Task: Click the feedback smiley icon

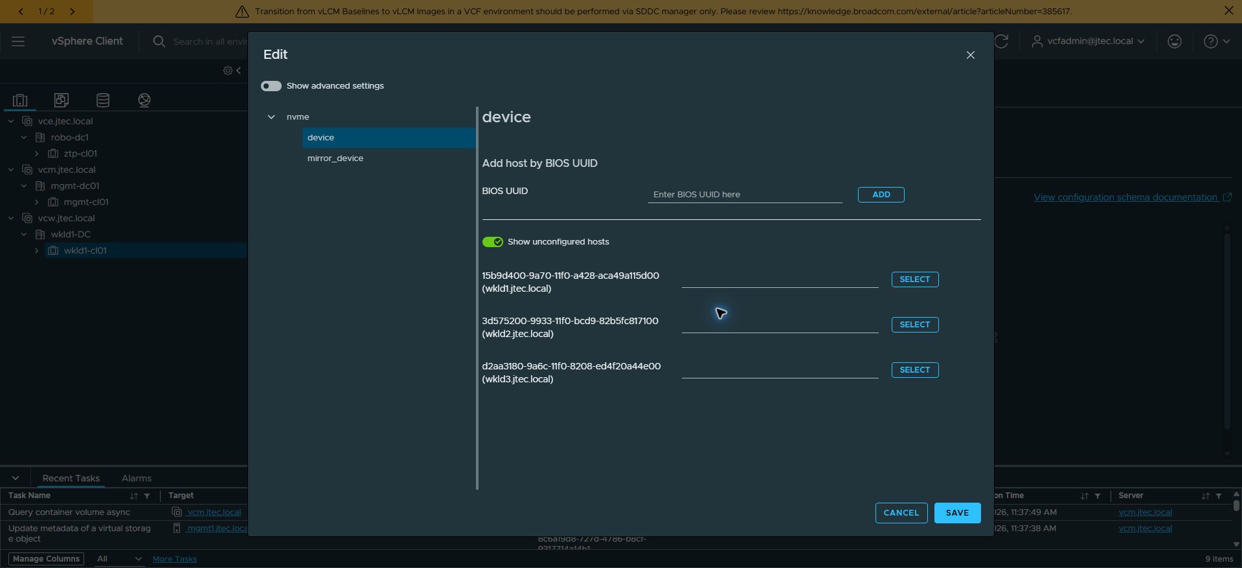Action: 1174,41
